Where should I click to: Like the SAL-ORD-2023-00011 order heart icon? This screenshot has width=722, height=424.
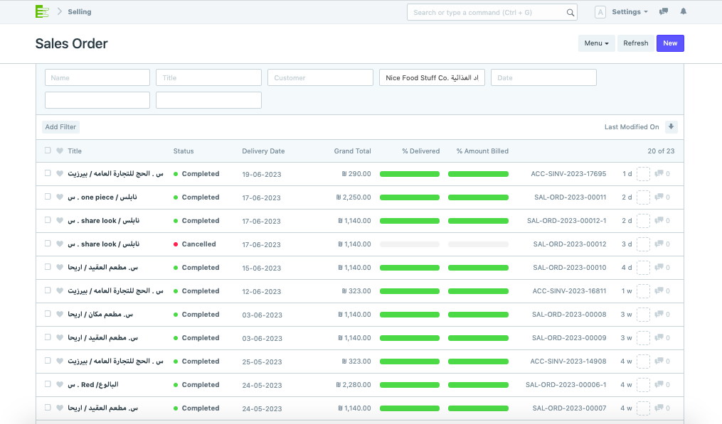coord(60,197)
